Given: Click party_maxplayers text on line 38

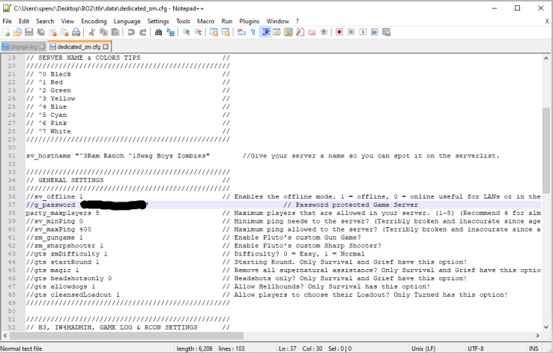Looking at the screenshot, I should (x=58, y=213).
